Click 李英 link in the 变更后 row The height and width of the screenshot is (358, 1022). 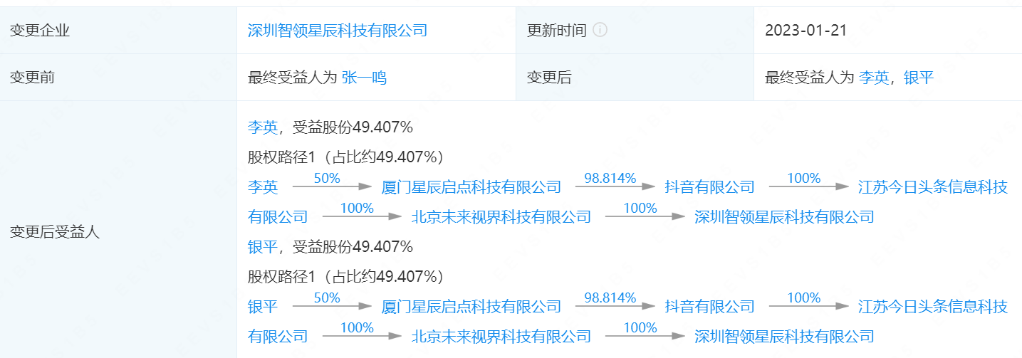(x=873, y=78)
